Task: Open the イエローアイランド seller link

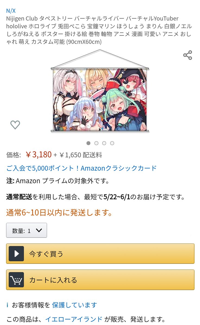Action: (74, 319)
